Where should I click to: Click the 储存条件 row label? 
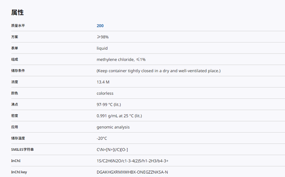pos(18,71)
